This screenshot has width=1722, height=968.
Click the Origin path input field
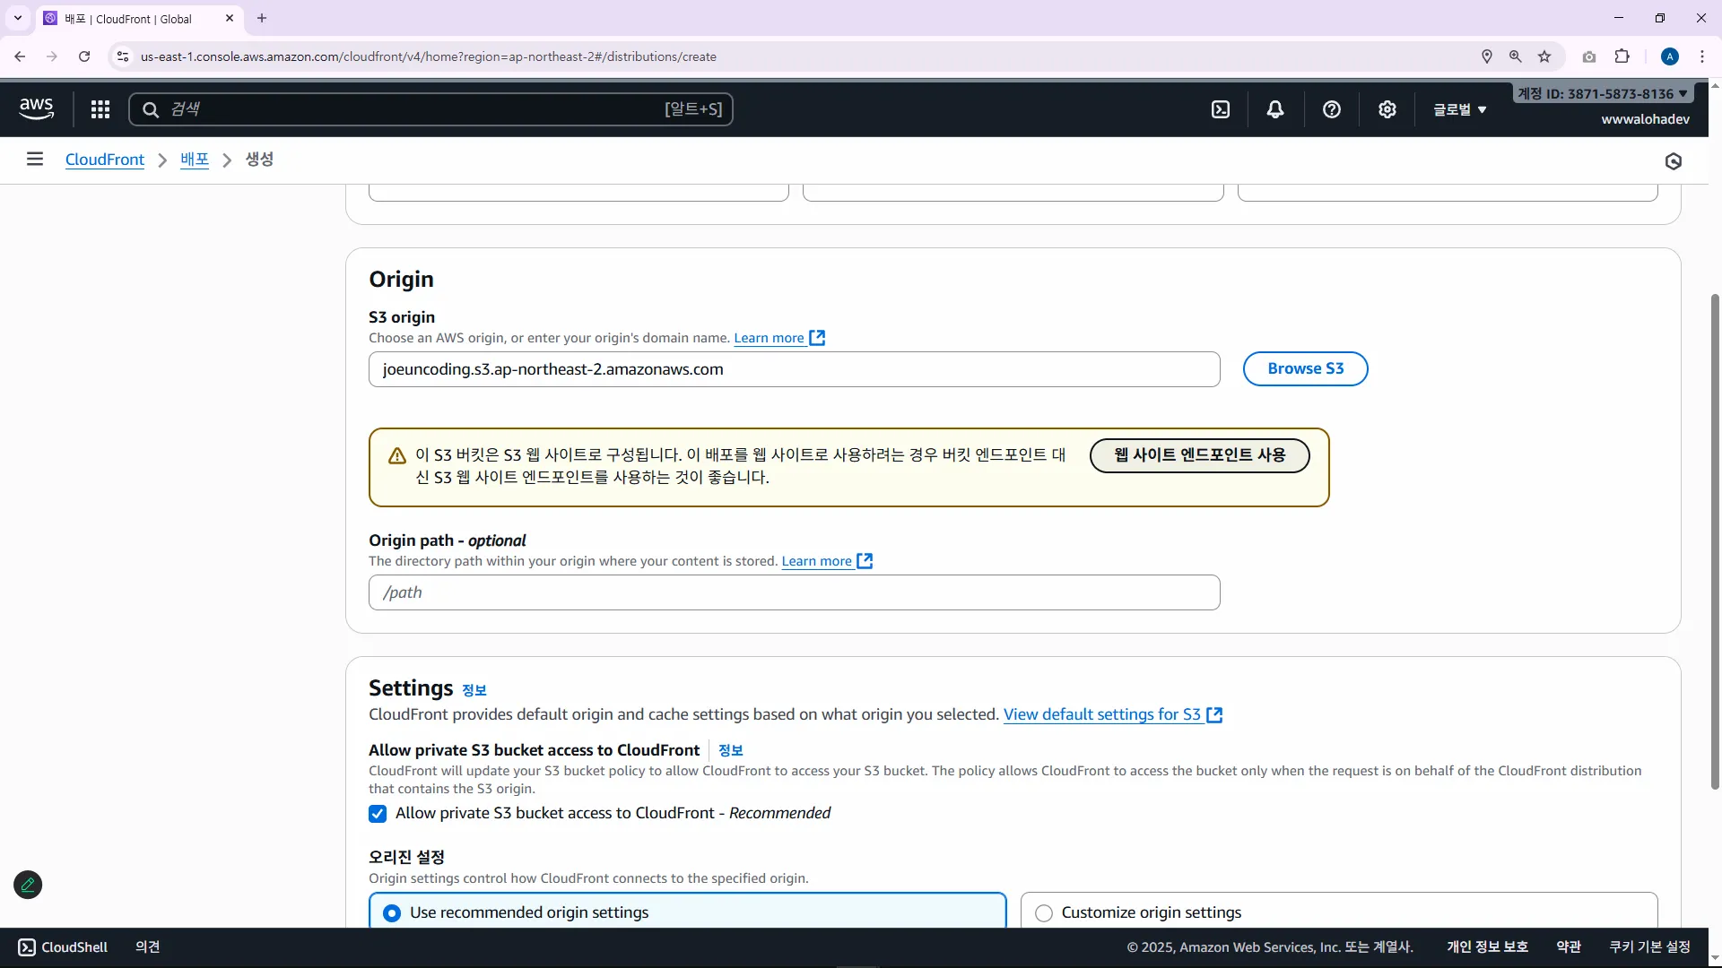tap(794, 592)
